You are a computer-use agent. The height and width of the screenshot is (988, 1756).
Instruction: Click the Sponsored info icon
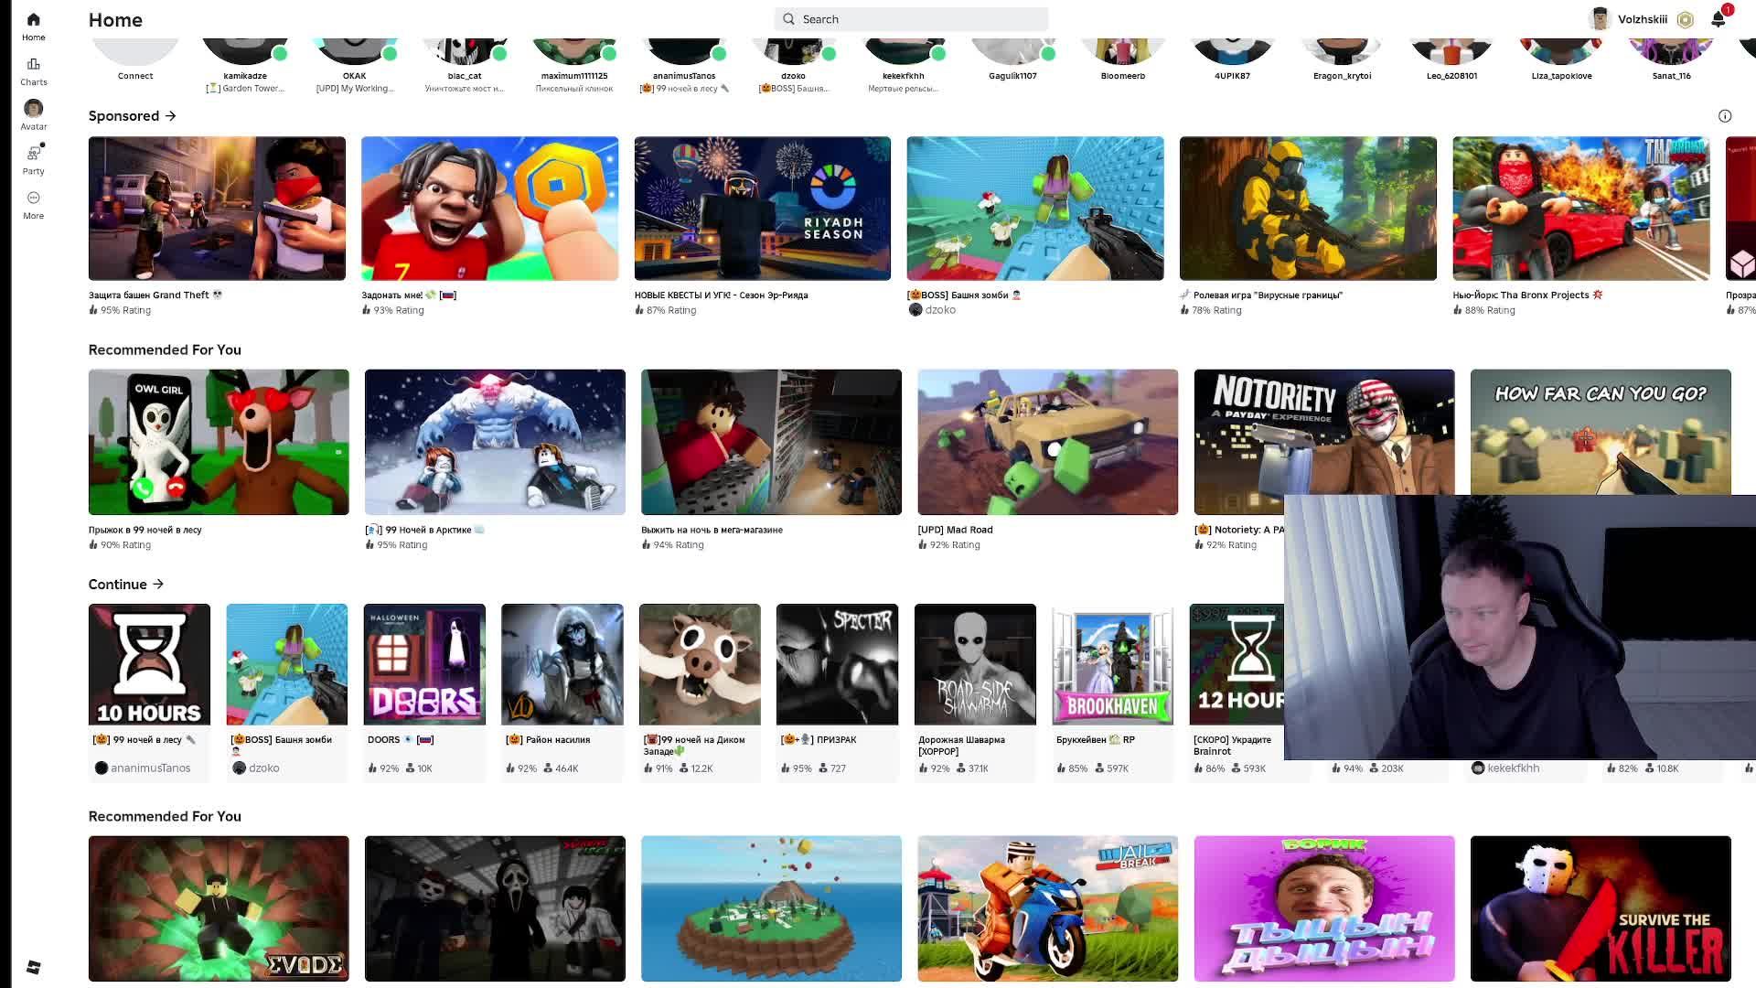pyautogui.click(x=1725, y=116)
